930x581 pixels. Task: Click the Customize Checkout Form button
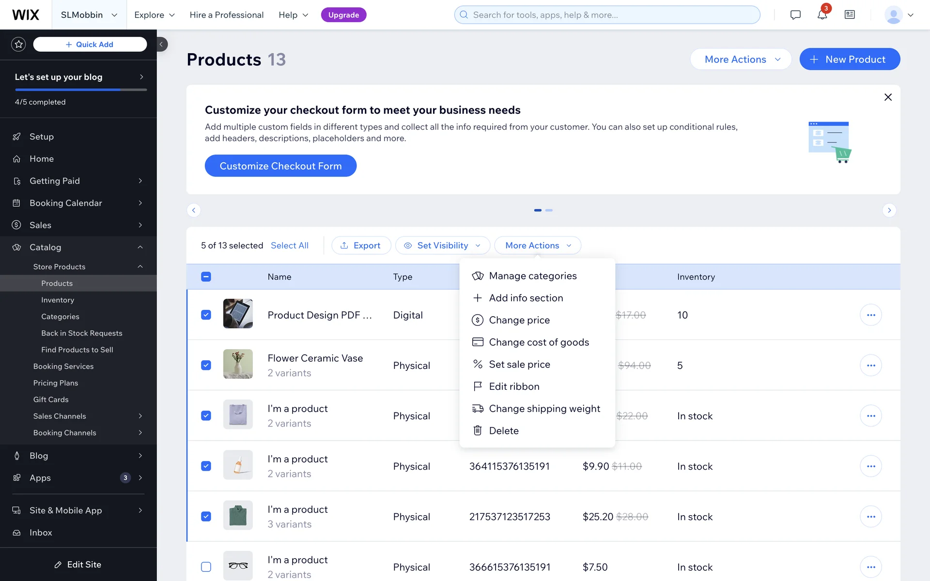(280, 166)
